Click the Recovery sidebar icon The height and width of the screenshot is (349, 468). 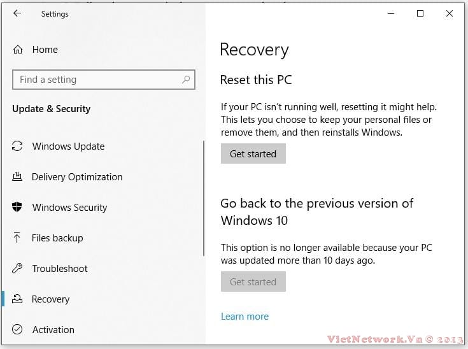coord(18,299)
